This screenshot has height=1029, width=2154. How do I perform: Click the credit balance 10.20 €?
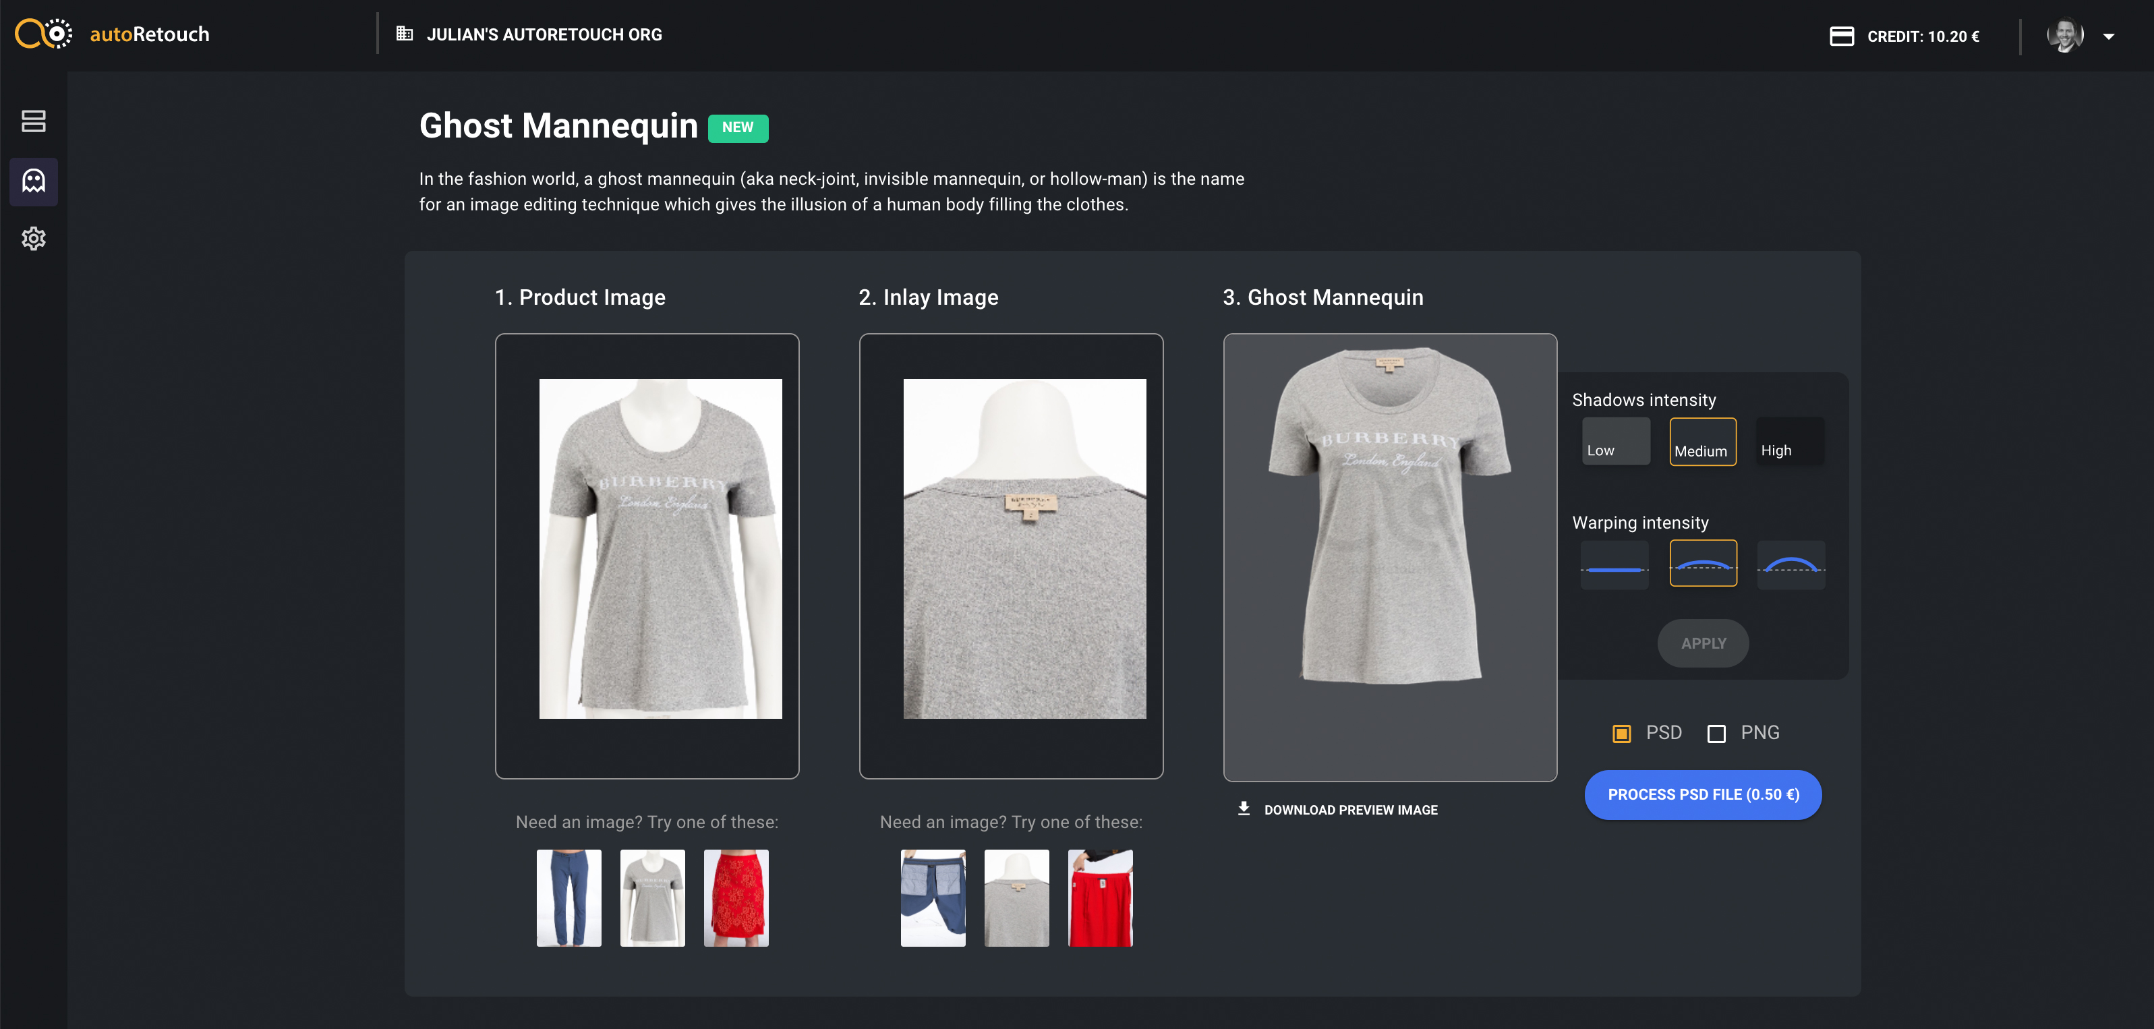1923,36
